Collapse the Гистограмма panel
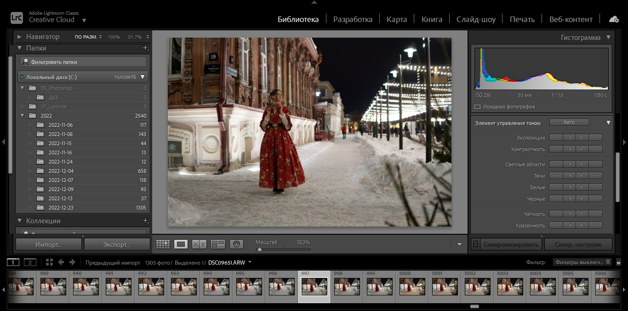628x311 pixels. [608, 38]
